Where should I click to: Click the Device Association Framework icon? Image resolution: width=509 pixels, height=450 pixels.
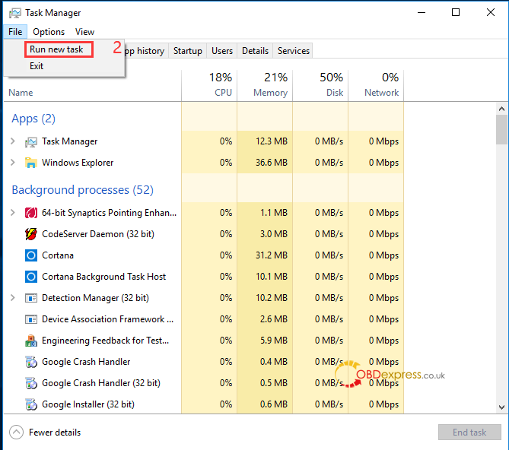click(31, 319)
